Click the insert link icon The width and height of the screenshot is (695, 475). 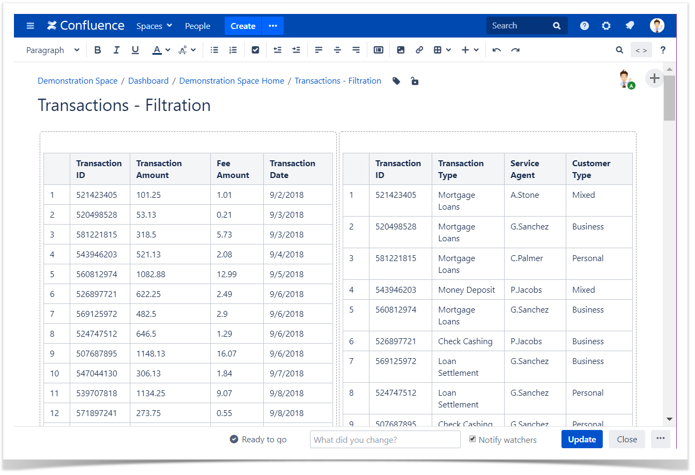pos(419,50)
